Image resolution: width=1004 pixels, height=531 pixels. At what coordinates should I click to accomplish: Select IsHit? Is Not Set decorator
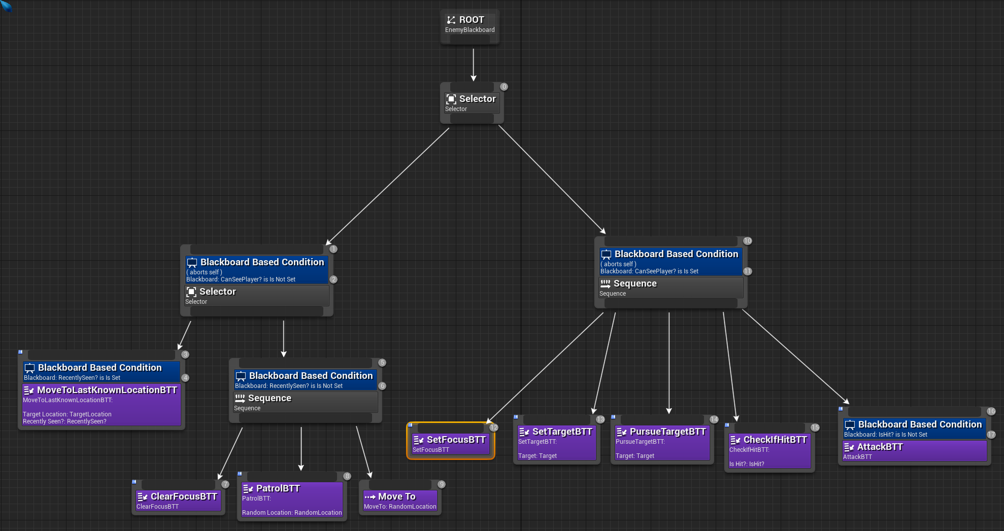click(x=915, y=429)
